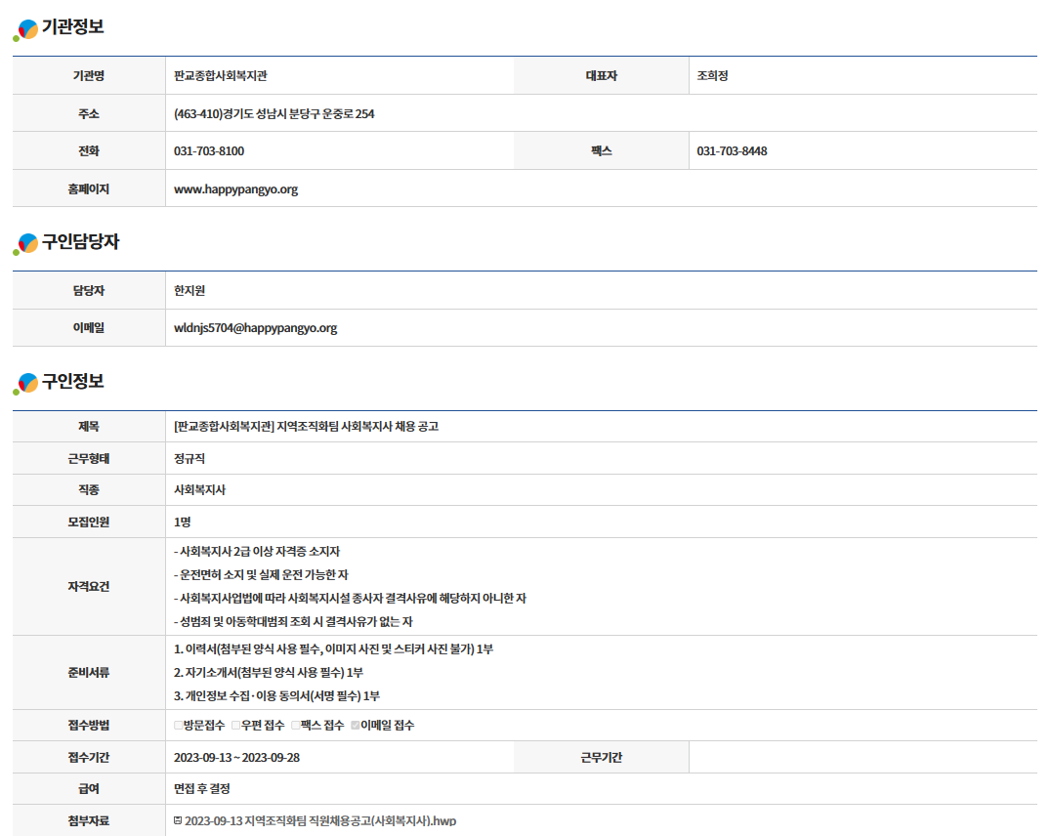Toggle the 이메일 접수 checkbox
Viewport: 1051px width, 836px height.
[x=355, y=726]
